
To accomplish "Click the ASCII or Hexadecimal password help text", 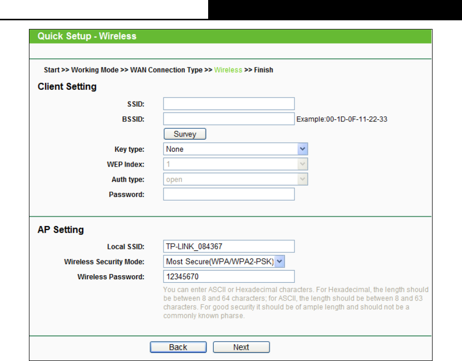I will [x=296, y=303].
